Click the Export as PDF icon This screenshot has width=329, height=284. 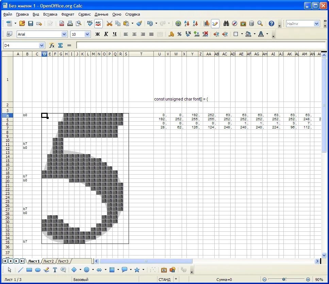[62, 23]
